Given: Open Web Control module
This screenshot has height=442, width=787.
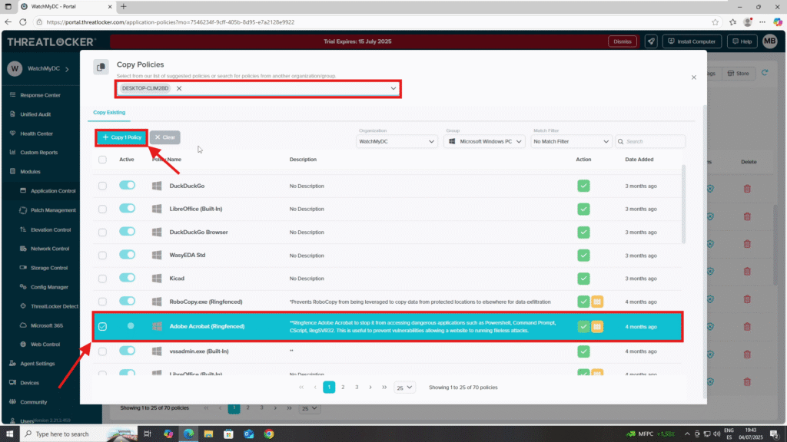Looking at the screenshot, I should coord(45,345).
